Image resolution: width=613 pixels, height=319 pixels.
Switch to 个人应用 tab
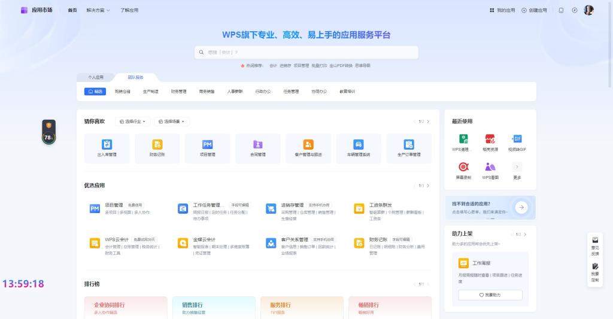(x=96, y=77)
